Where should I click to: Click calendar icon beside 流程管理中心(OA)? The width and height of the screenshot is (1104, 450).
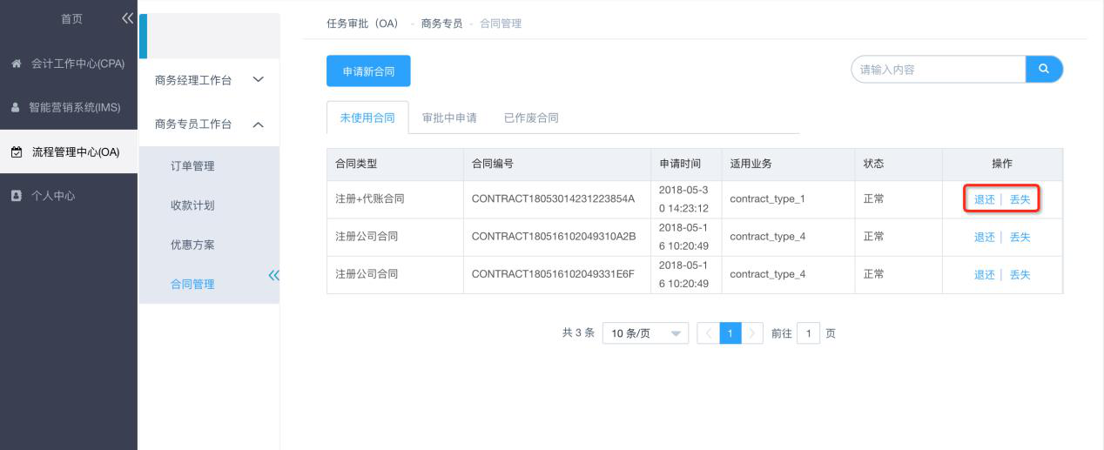pyautogui.click(x=16, y=152)
